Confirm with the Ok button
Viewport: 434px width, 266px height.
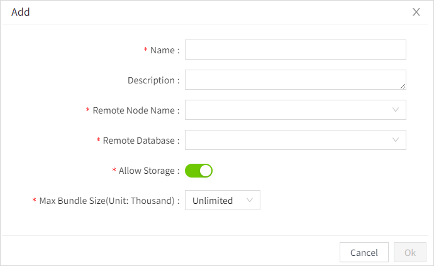click(x=410, y=252)
